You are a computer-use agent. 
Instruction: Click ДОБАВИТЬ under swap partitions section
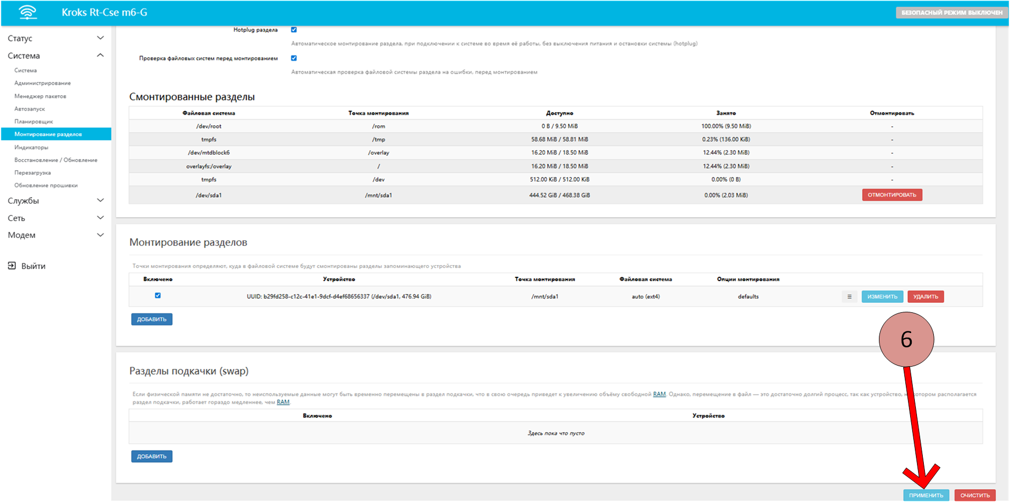click(x=152, y=457)
